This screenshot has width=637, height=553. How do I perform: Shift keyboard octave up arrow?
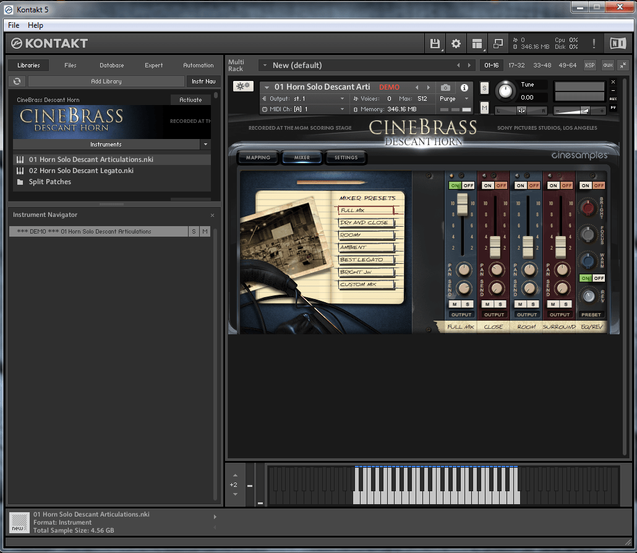click(x=235, y=475)
